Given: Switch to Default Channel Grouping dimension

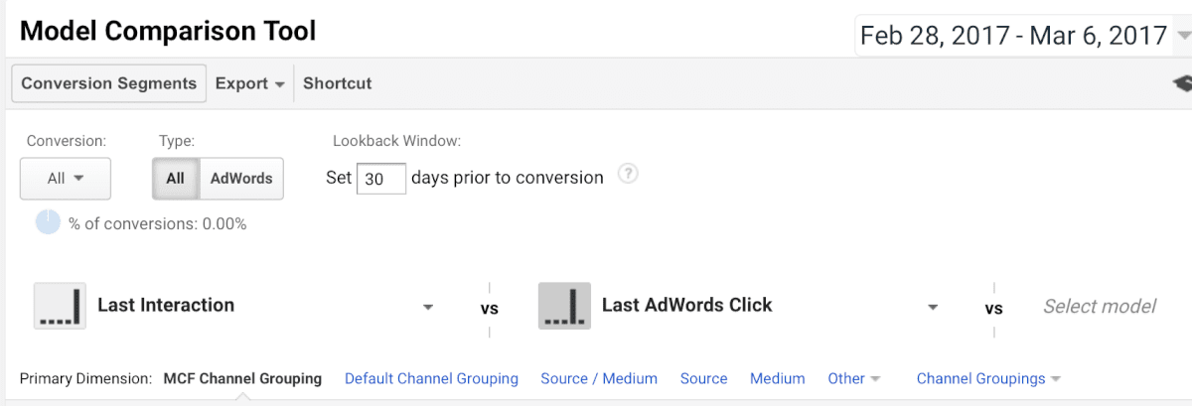Looking at the screenshot, I should 431,378.
